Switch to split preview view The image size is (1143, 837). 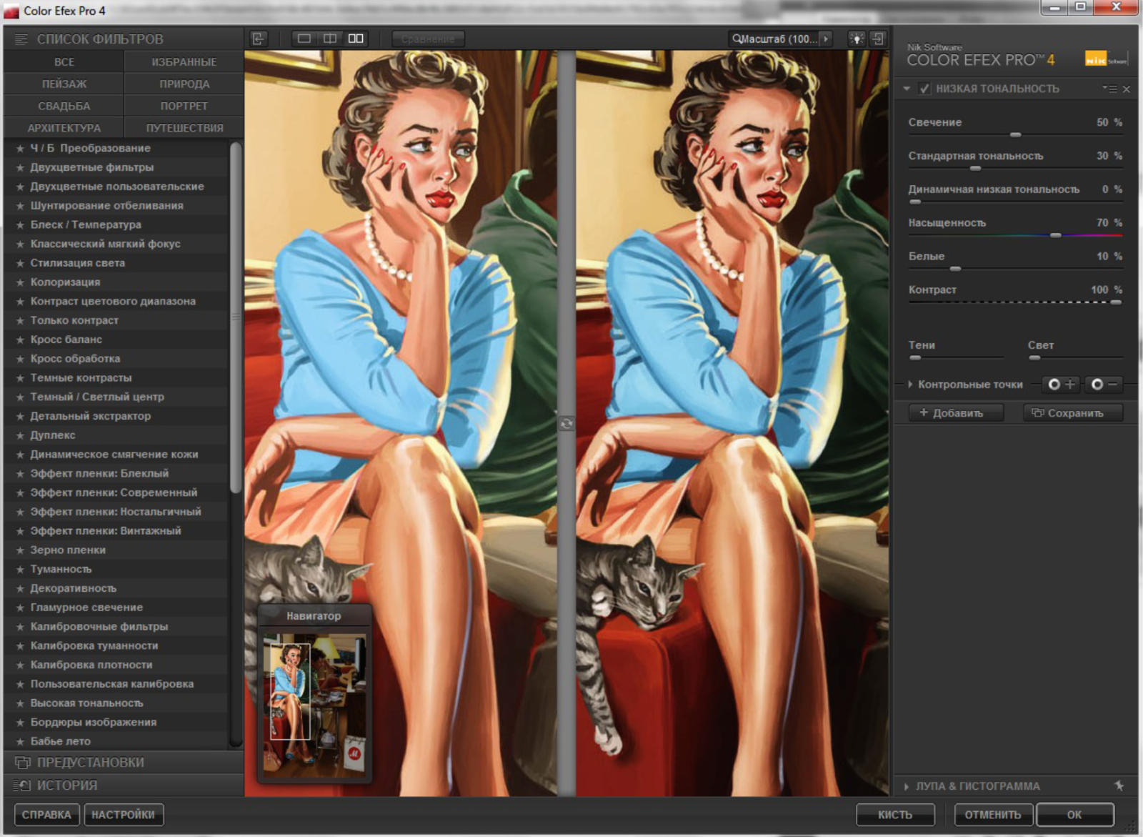click(x=330, y=39)
